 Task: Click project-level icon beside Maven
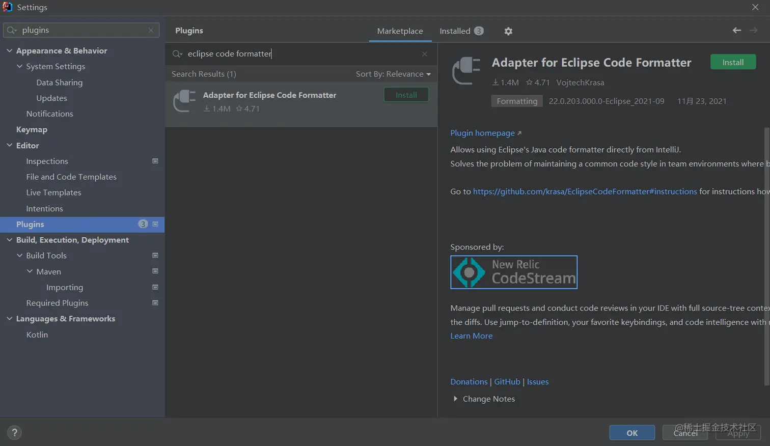[x=155, y=271]
